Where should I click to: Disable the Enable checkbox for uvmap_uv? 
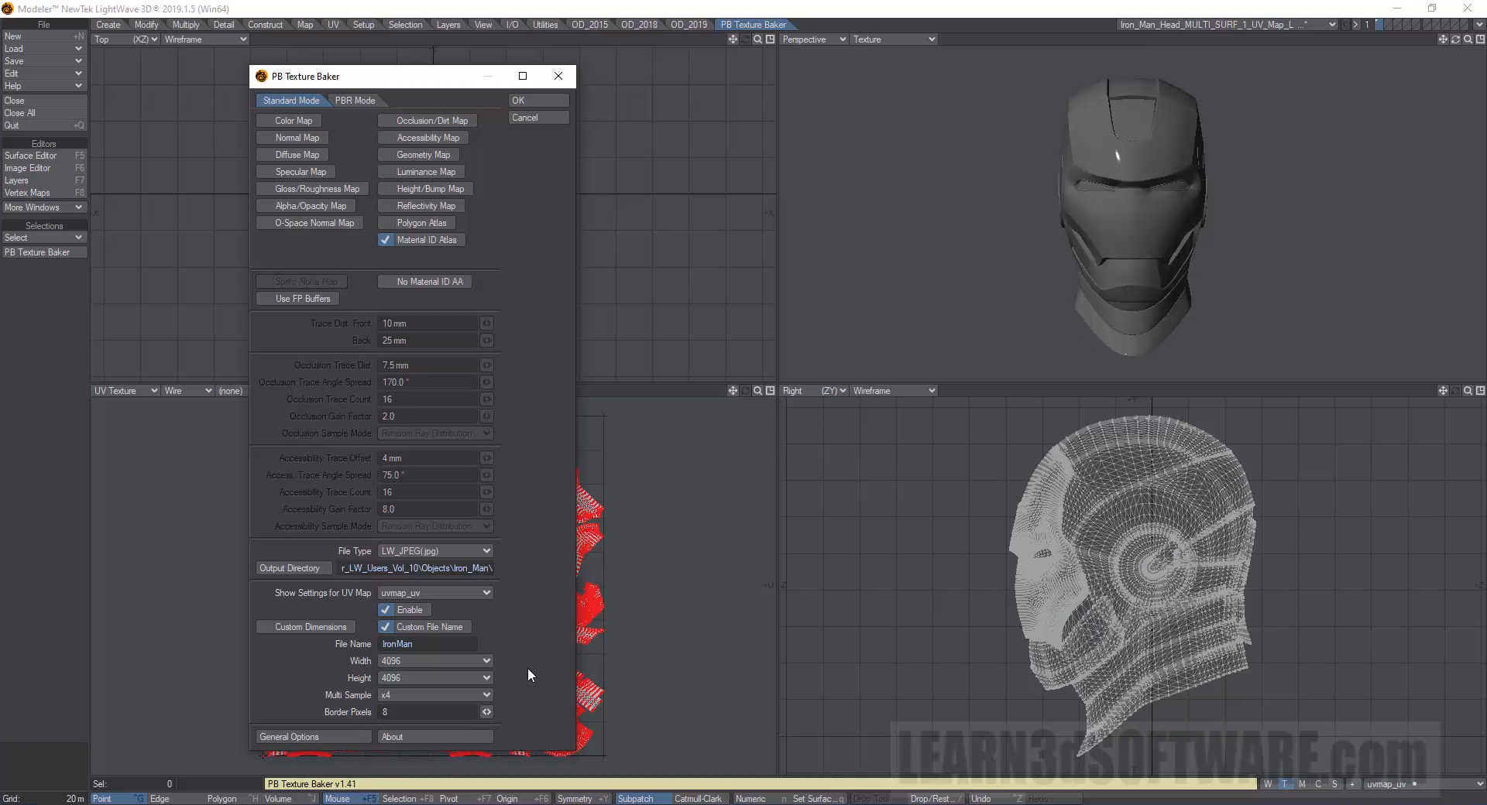point(386,610)
